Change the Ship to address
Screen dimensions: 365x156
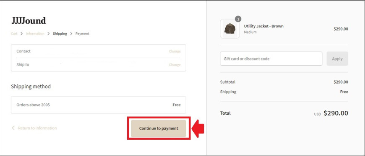[x=175, y=65]
